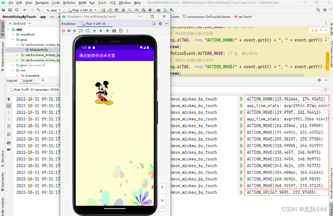Click the logcat screenshot camera icon

pos(9,143)
